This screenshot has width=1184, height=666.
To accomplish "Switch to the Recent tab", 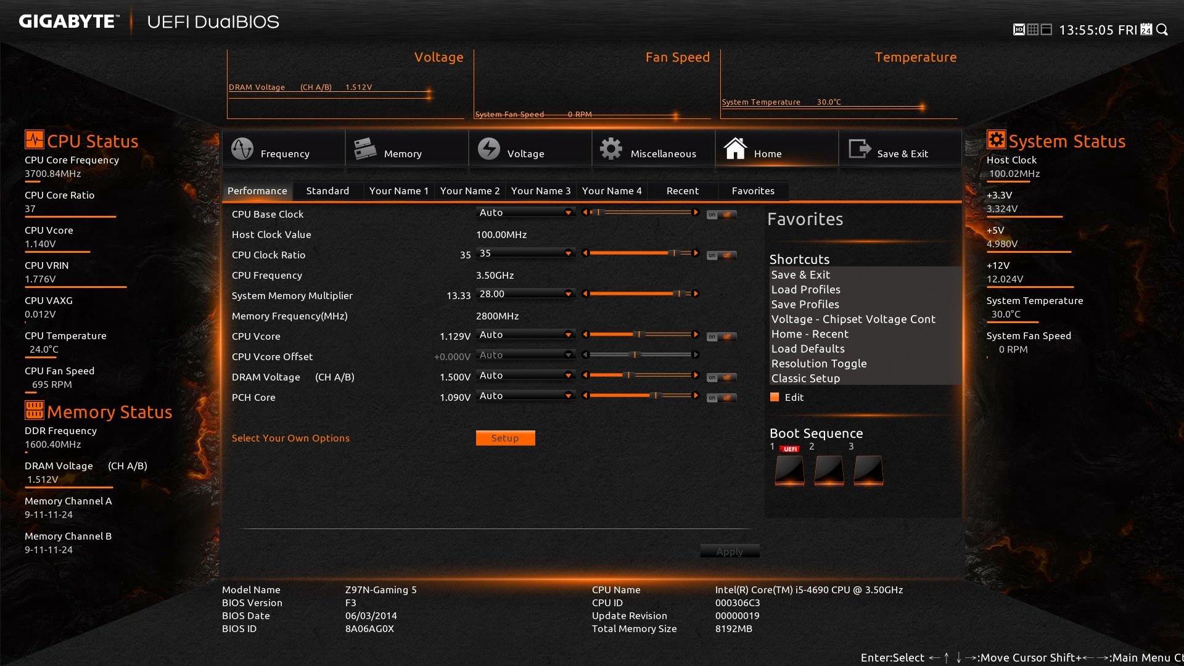I will (x=683, y=191).
